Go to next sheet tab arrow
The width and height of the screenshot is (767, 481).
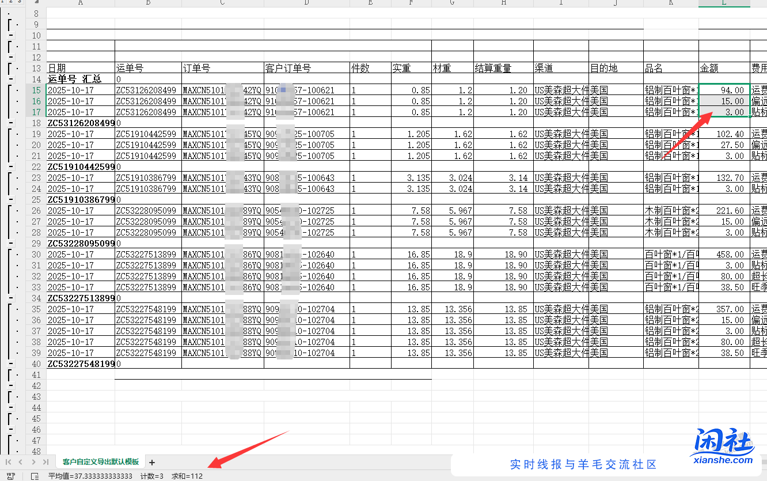[x=33, y=462]
